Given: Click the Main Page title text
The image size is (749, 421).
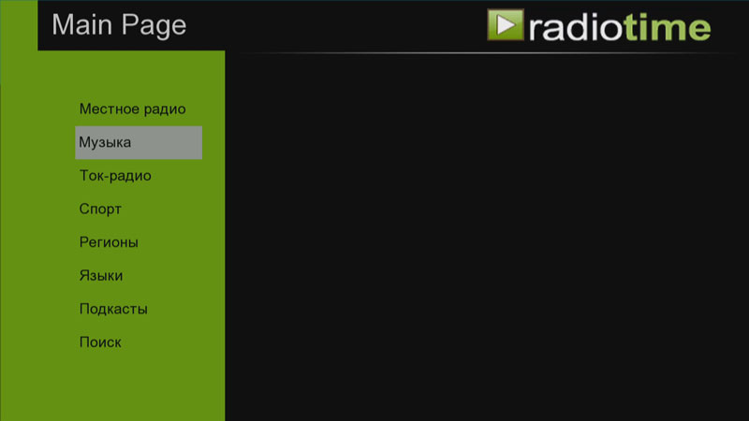Looking at the screenshot, I should (119, 25).
